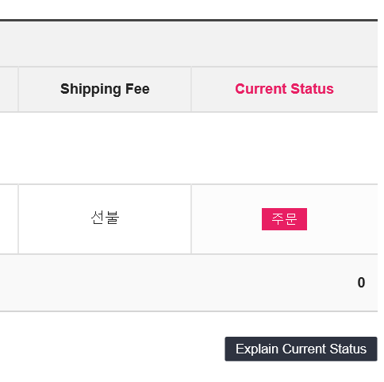Click the white margin above the table
This screenshot has width=384, height=382.
point(189,10)
